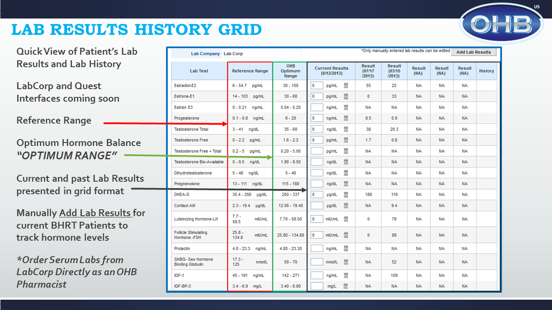Focus Cortisol AM current result input
552x310 pixels.
[x=317, y=206]
